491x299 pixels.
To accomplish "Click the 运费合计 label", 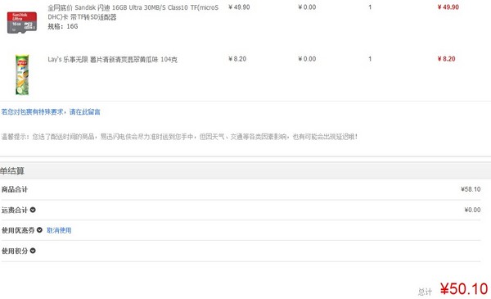I will 15,210.
